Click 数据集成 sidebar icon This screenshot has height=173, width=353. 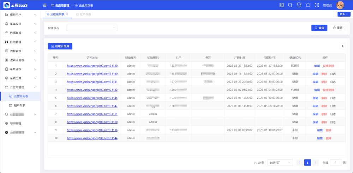(x=6, y=33)
